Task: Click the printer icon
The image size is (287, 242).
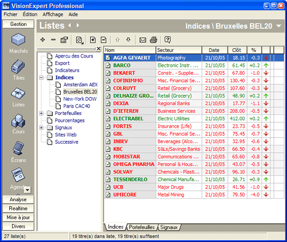Action: click(153, 40)
